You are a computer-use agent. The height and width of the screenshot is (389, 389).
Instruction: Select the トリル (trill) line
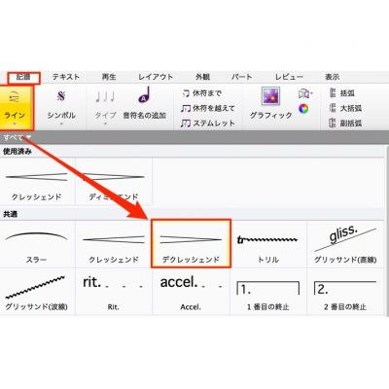pyautogui.click(x=268, y=244)
